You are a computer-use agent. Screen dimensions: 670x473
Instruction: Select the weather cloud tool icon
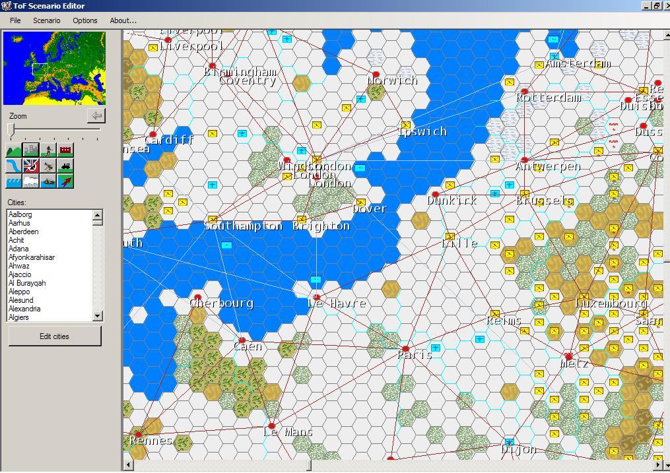(x=31, y=181)
